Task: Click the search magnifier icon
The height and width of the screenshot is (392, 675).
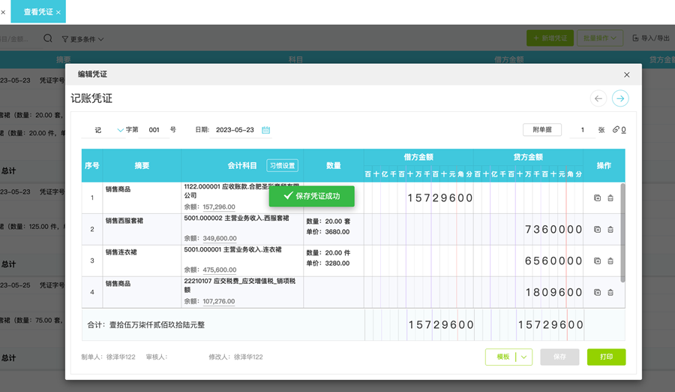Action: coord(48,38)
